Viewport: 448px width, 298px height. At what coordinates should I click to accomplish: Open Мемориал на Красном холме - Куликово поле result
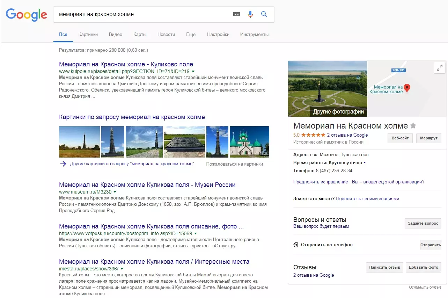[x=126, y=64]
